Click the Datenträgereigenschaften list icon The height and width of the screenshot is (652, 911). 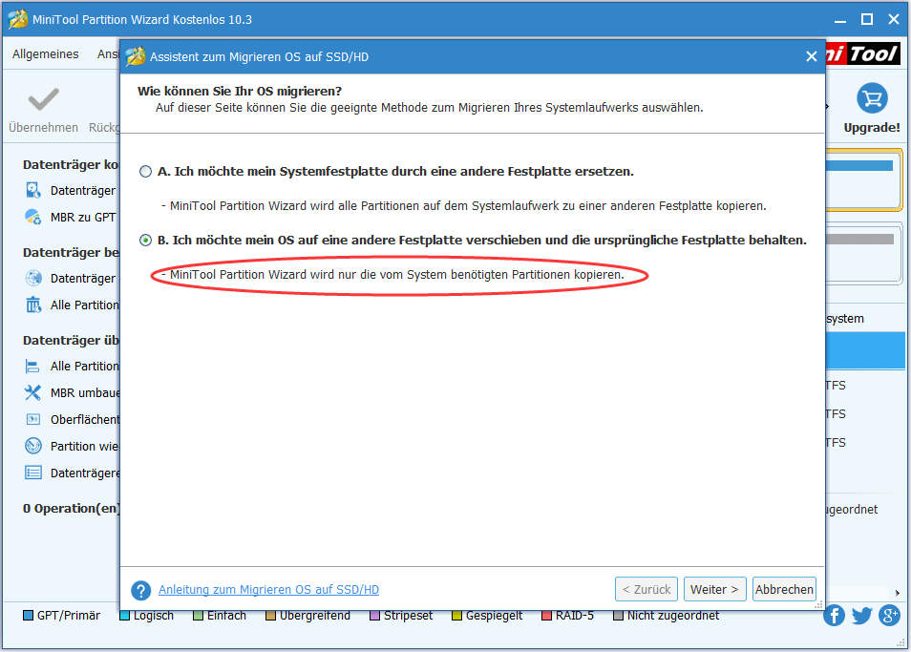click(33, 473)
